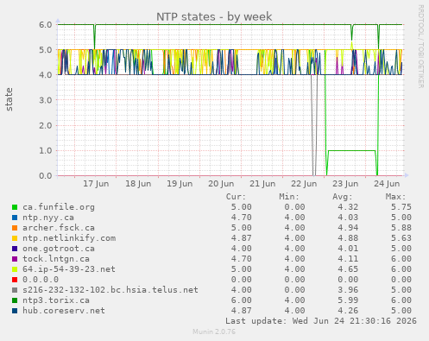Click the 3.0 y-axis tick label
This screenshot has width=429, height=341.
[46, 100]
